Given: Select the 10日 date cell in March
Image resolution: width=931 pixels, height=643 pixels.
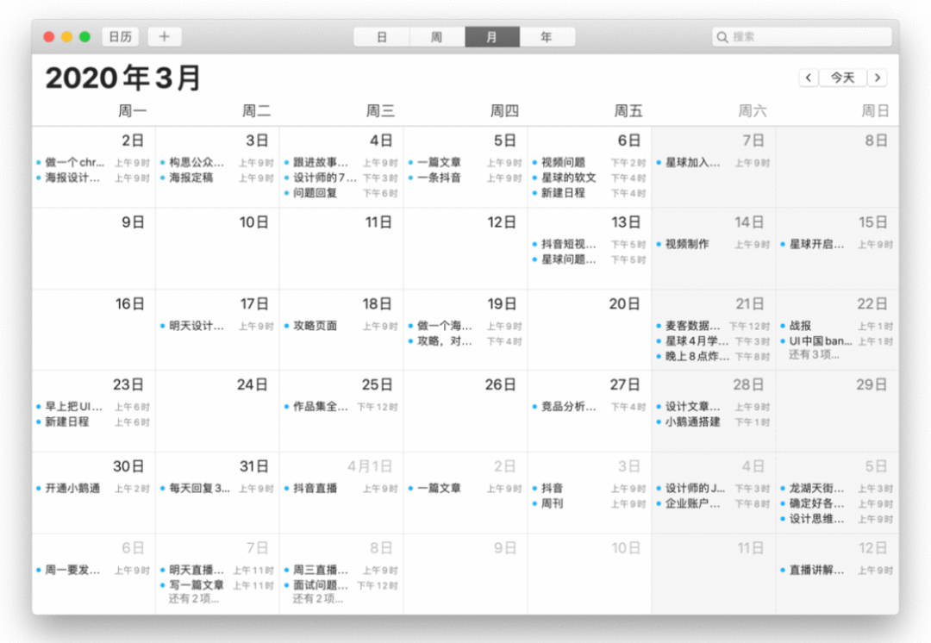Looking at the screenshot, I should [217, 248].
